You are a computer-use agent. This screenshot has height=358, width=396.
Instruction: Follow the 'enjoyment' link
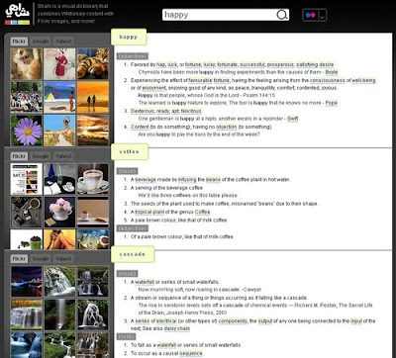coord(154,88)
